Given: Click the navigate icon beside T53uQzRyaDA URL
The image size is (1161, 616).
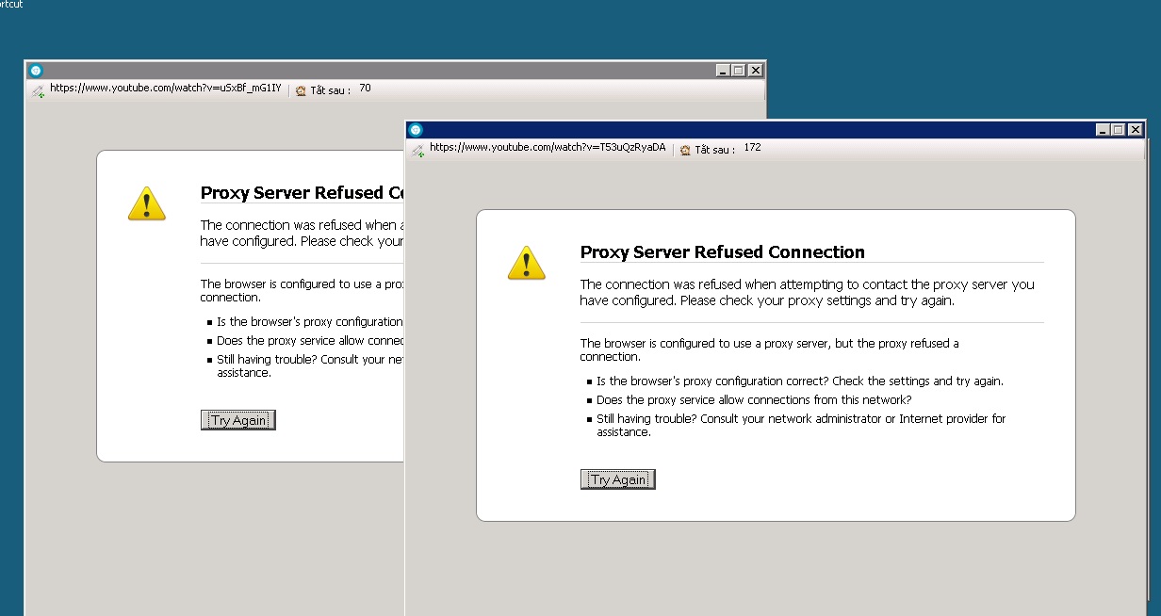Looking at the screenshot, I should coord(419,149).
